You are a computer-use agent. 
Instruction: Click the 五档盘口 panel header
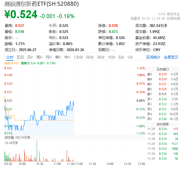(162, 69)
